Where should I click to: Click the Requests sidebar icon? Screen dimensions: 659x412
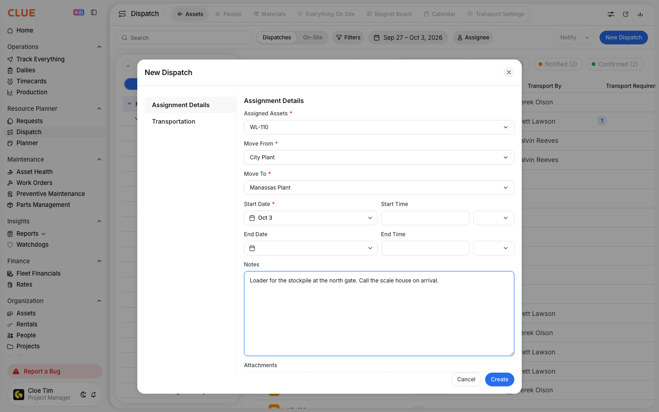tap(10, 121)
